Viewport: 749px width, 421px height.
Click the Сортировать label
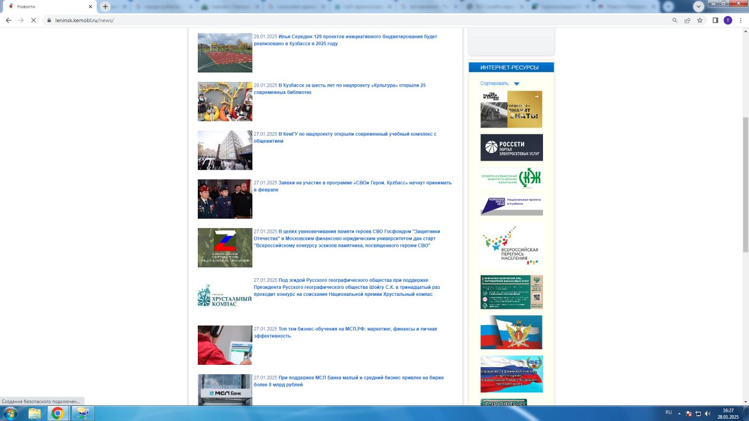click(x=495, y=84)
